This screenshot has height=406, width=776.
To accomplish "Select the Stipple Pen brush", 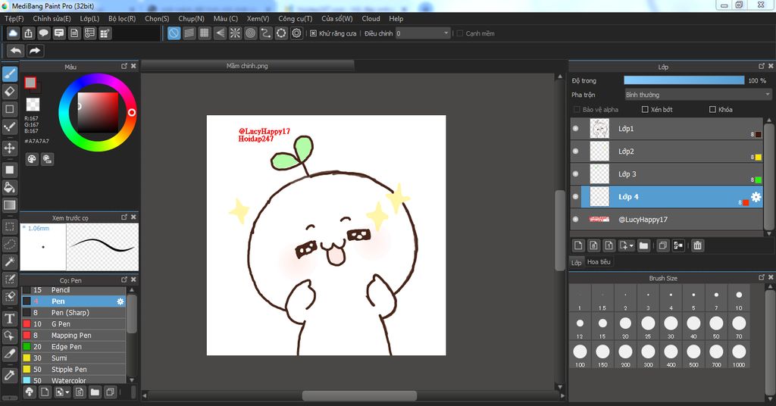I will (74, 370).
